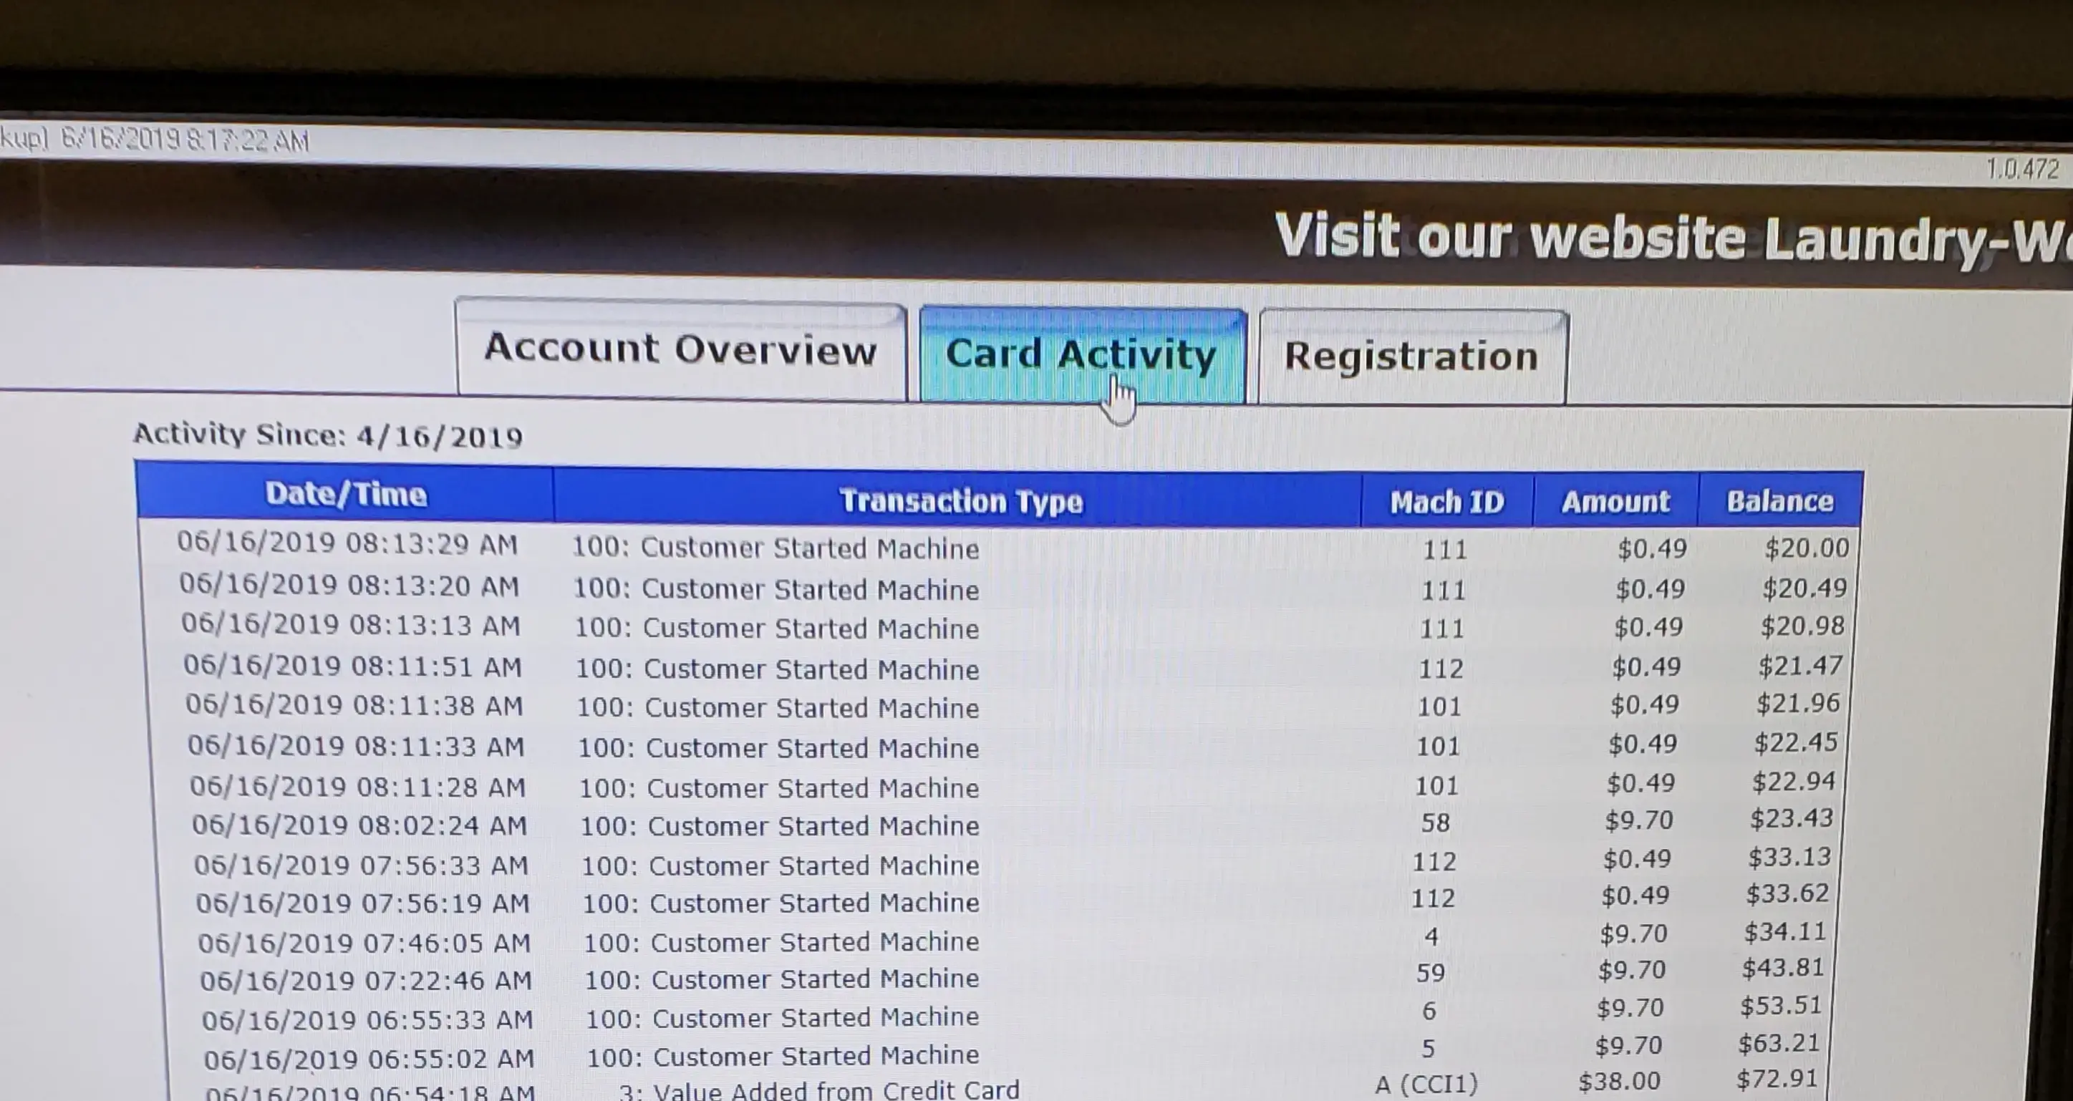Click the Mach ID column header
Viewport: 2073px width, 1101px height.
coord(1446,502)
